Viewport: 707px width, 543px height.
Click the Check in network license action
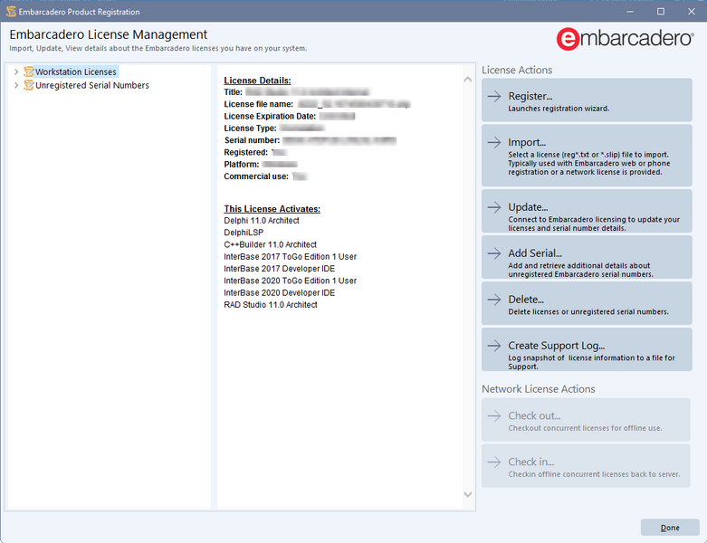pos(586,465)
